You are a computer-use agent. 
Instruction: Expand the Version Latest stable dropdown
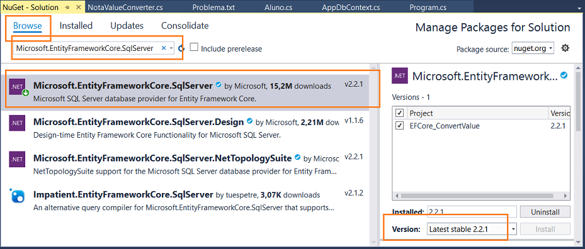click(x=472, y=229)
